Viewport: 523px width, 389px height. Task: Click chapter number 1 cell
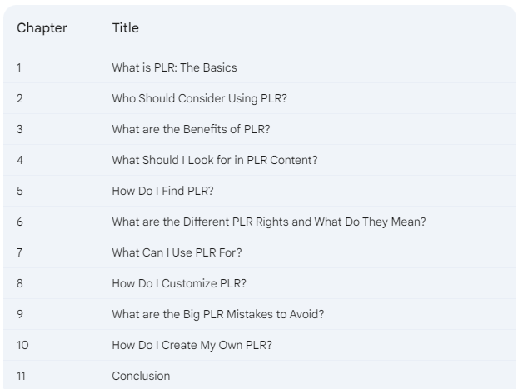click(19, 67)
